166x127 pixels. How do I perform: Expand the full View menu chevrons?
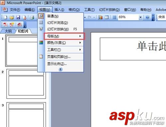[x=60, y=69]
